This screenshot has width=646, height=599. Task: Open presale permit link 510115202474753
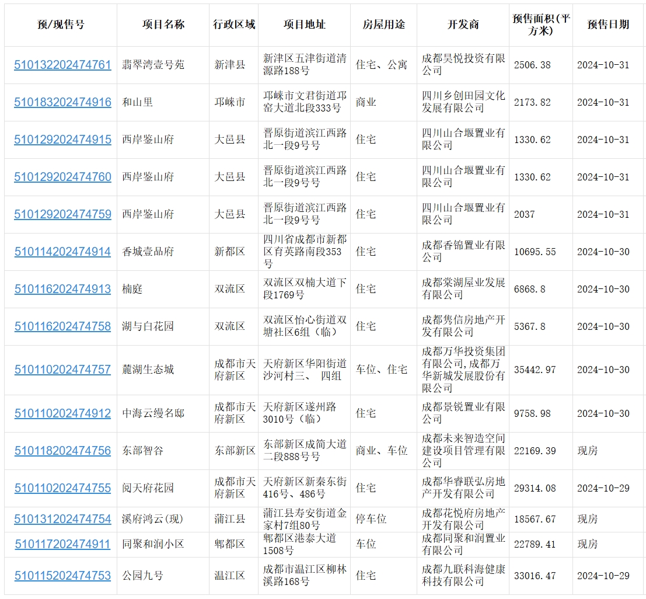[x=62, y=576]
